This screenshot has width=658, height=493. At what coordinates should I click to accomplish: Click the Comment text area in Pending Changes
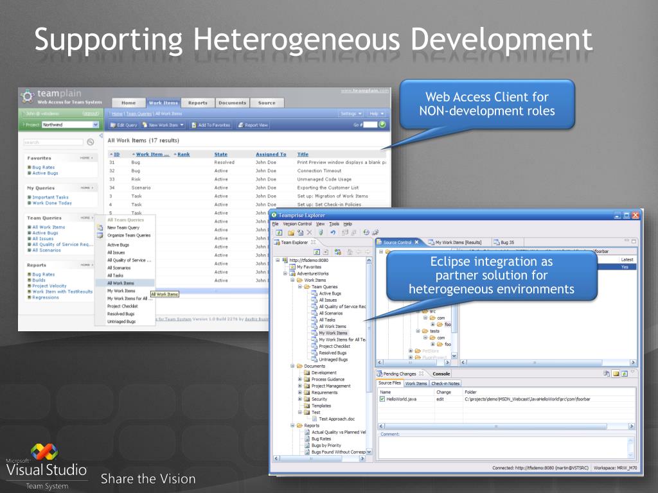505,447
